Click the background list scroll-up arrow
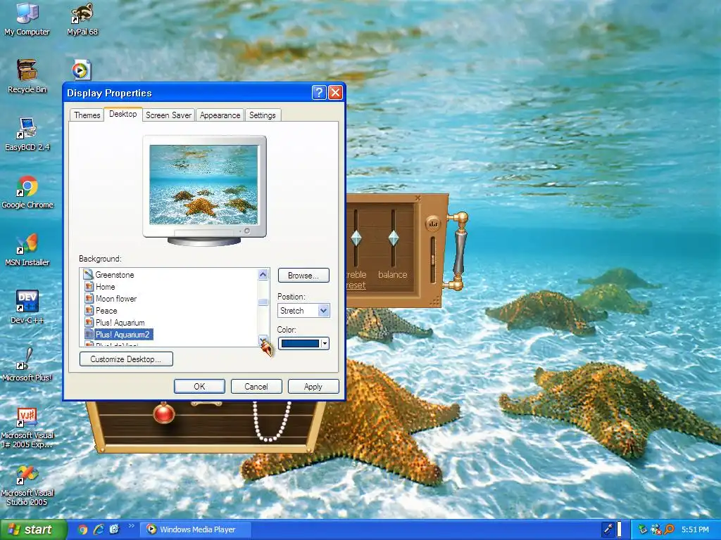The height and width of the screenshot is (540, 721). (x=263, y=275)
